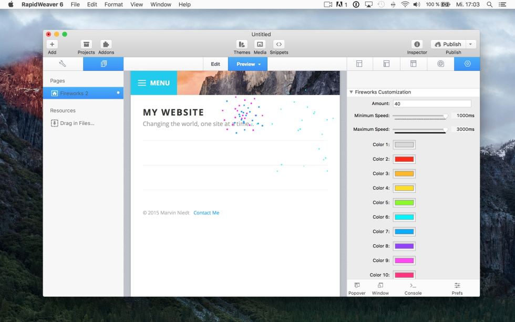The height and width of the screenshot is (322, 515).
Task: Open the gear customization inspector tab
Action: coord(467,64)
